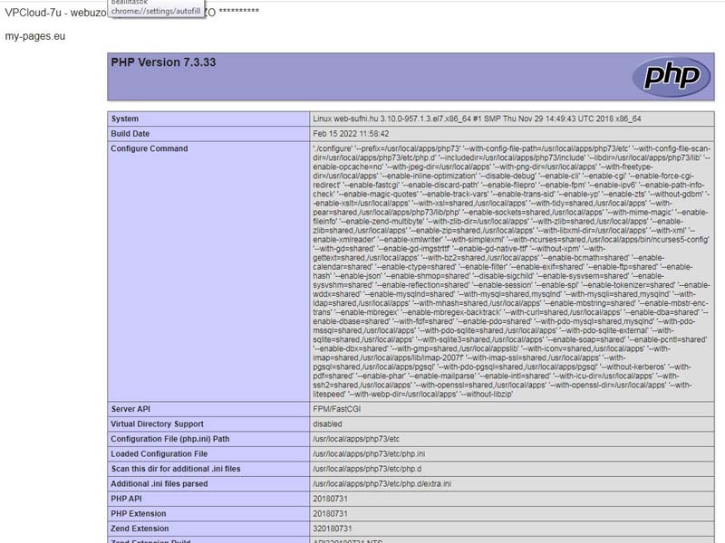This screenshot has width=725, height=543.
Task: Click the Scan this dir for additional .ini files label
Action: 176,469
